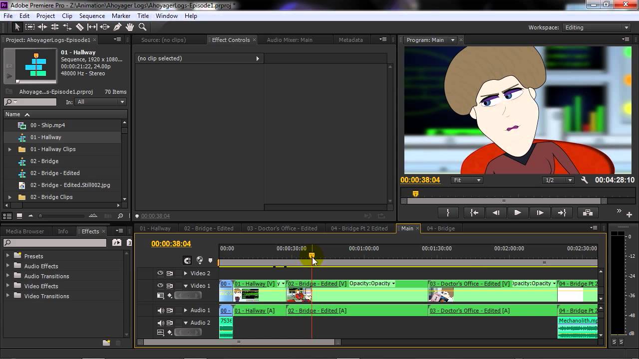This screenshot has width=639, height=359.
Task: Create new bin in Effects panel
Action: (x=106, y=343)
